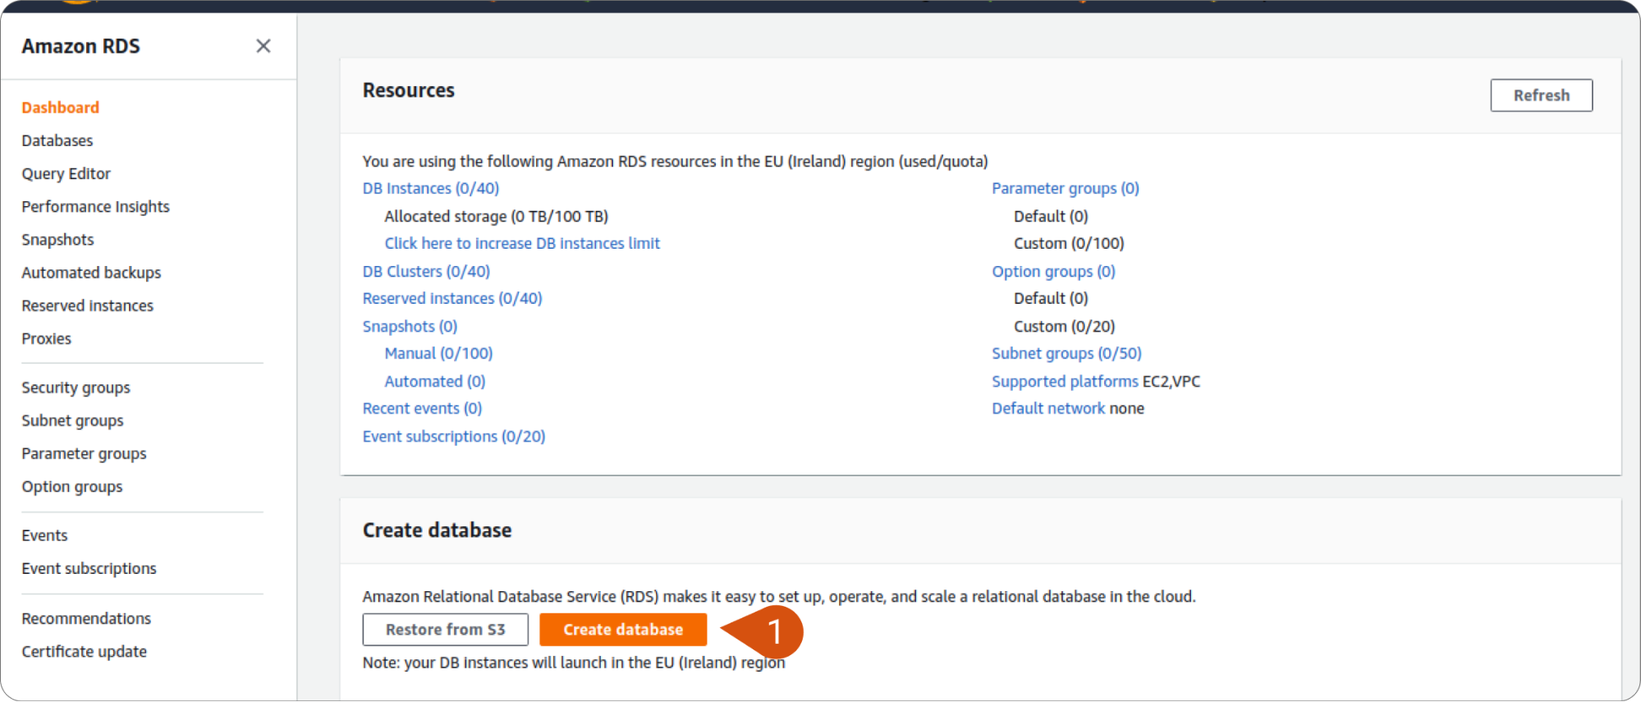This screenshot has width=1641, height=702.
Task: Refresh the Resources panel
Action: point(1541,95)
